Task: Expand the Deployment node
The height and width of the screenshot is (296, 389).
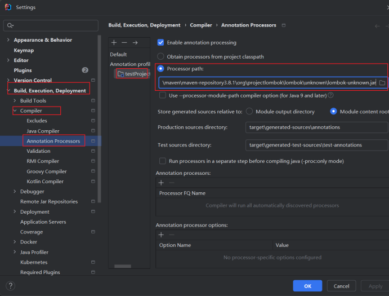Action: [15, 211]
